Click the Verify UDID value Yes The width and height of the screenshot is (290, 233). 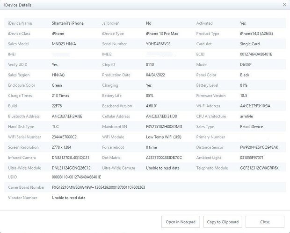coord(55,64)
